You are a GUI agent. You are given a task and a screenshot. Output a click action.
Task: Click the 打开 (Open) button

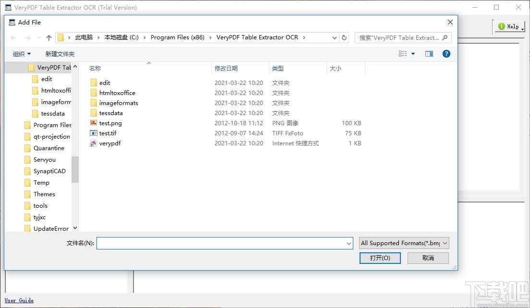380,258
